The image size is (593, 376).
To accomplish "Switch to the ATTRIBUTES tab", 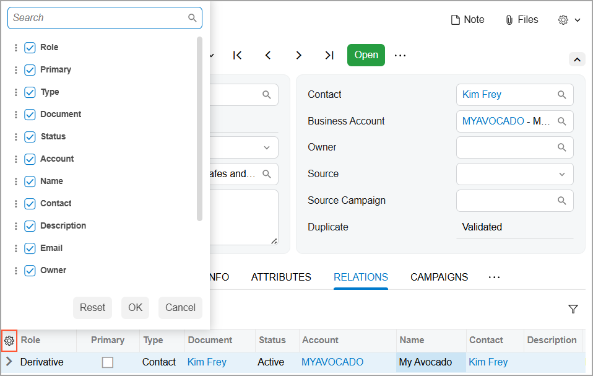I will (x=281, y=278).
